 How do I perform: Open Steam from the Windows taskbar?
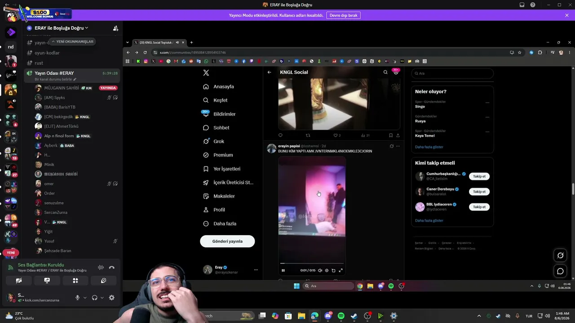click(x=354, y=316)
